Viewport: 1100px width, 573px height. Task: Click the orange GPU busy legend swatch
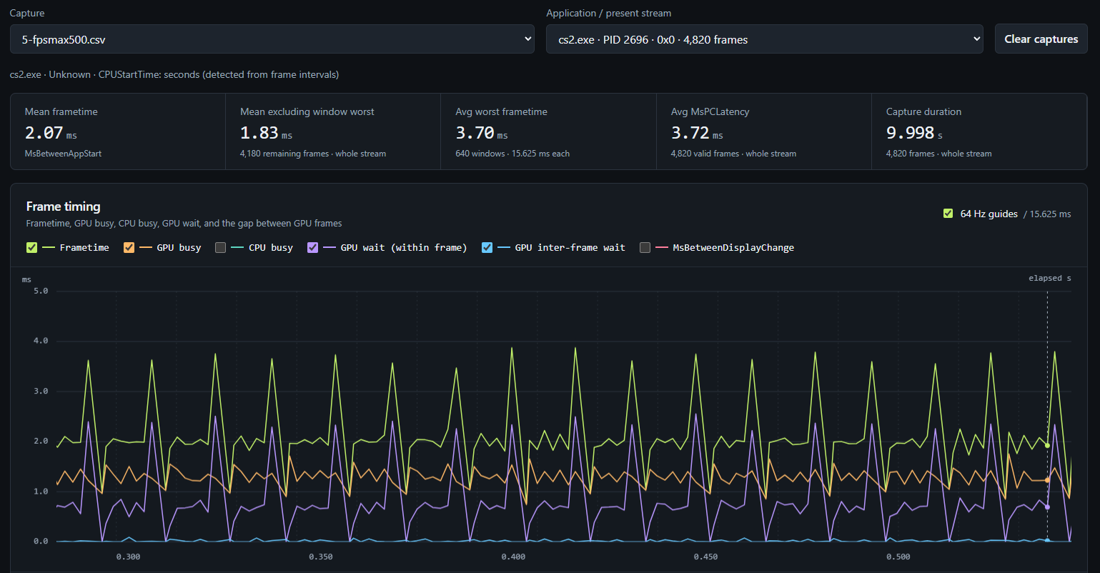[146, 248]
